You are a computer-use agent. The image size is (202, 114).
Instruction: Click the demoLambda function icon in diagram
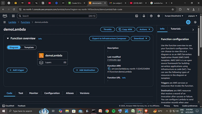coord(41,55)
